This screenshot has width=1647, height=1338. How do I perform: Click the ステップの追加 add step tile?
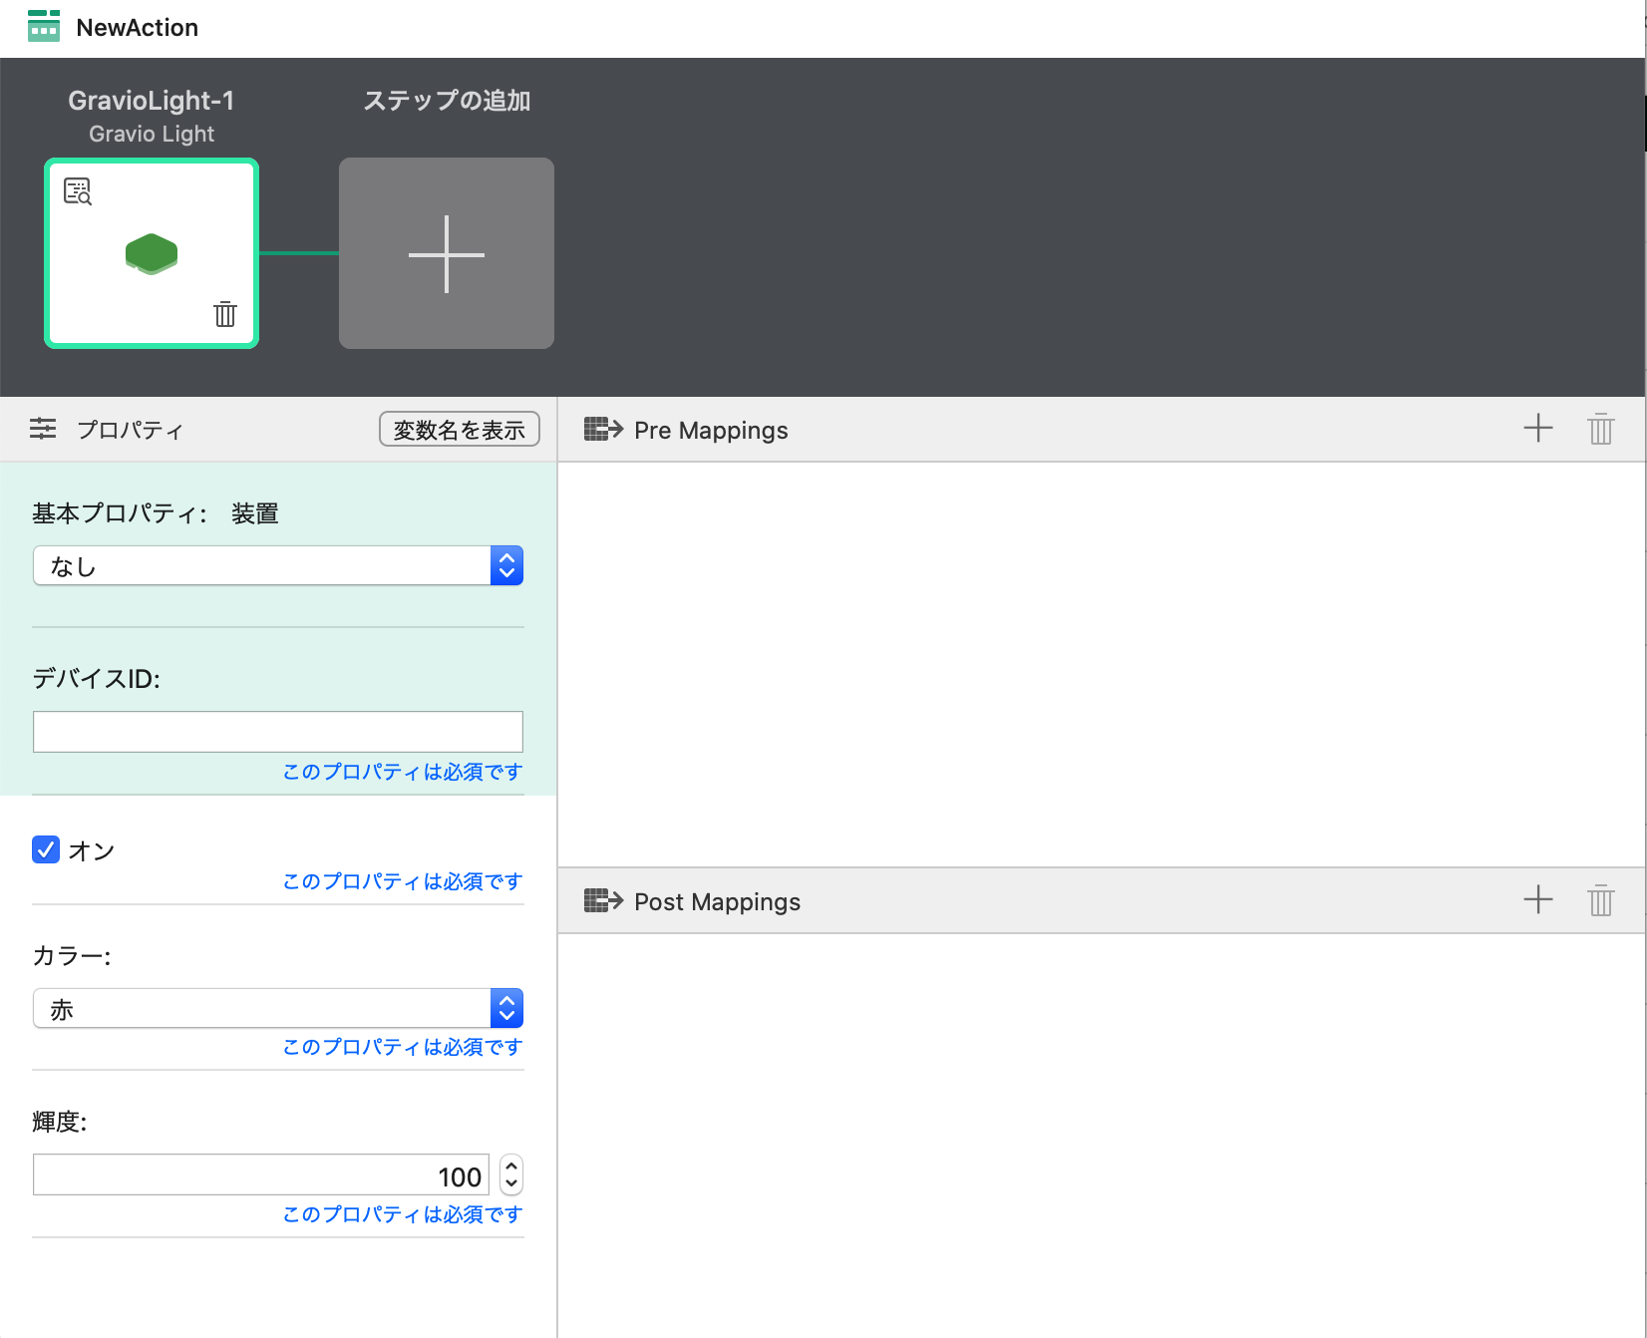click(446, 253)
